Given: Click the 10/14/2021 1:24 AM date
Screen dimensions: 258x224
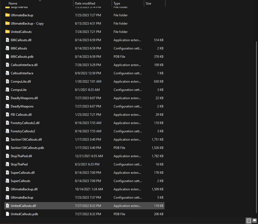Looking at the screenshot, I should coord(89,189).
